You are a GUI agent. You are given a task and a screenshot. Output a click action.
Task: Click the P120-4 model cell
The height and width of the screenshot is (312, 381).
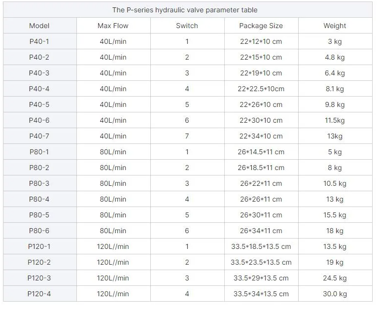(x=39, y=294)
